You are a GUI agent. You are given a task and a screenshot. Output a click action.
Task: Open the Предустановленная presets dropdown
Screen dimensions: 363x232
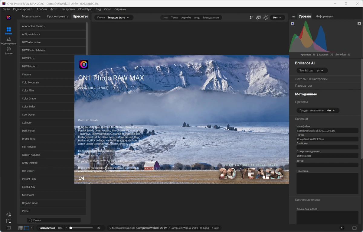click(318, 111)
